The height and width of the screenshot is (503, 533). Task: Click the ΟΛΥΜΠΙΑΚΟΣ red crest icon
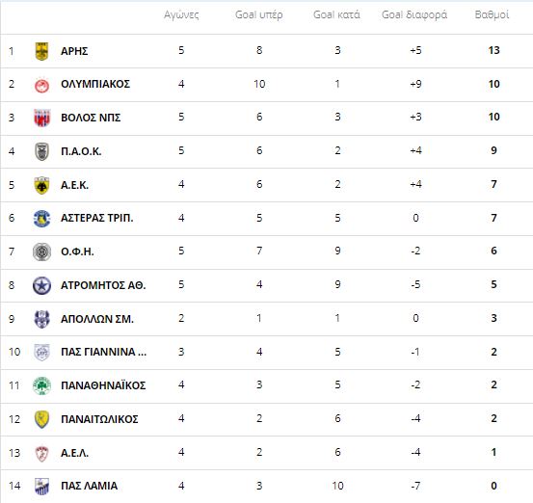41,85
